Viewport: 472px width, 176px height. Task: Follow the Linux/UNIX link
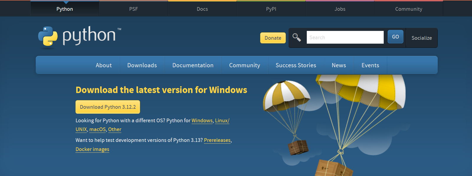pyautogui.click(x=222, y=120)
